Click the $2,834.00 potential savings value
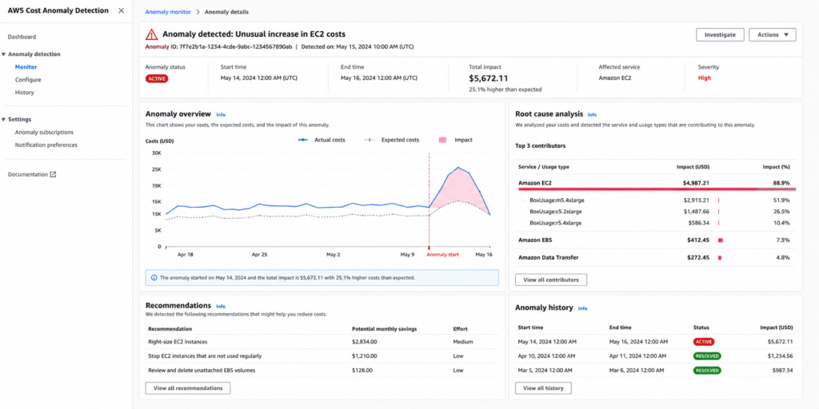 [365, 342]
